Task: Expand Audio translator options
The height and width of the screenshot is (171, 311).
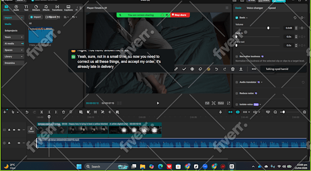Action: pyautogui.click(x=262, y=82)
